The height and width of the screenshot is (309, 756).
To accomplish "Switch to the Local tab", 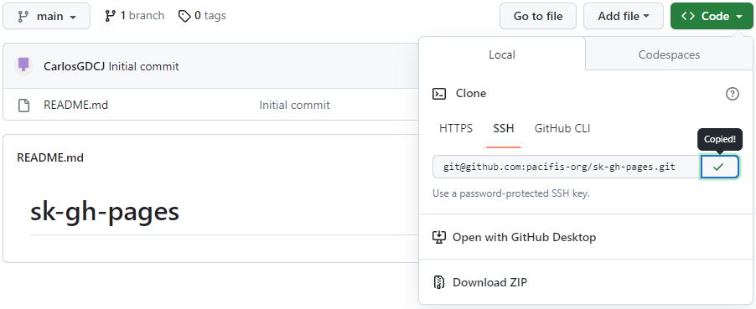I will coord(502,54).
